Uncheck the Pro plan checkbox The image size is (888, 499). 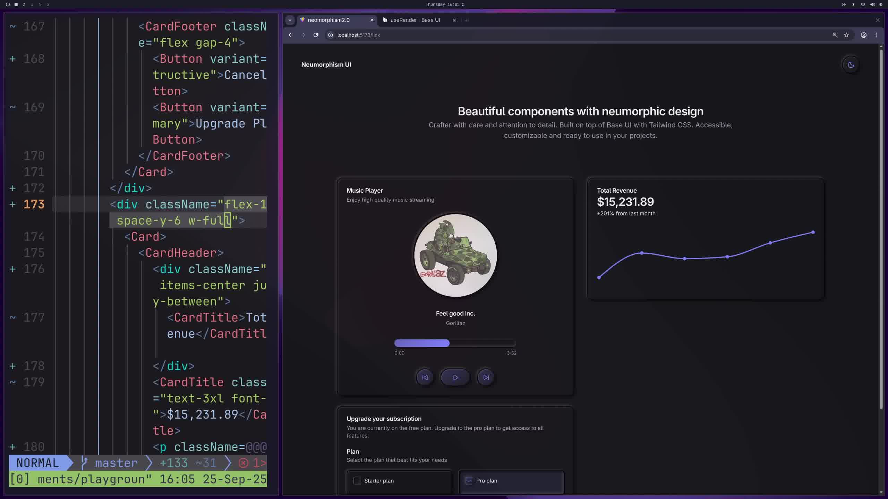(469, 481)
